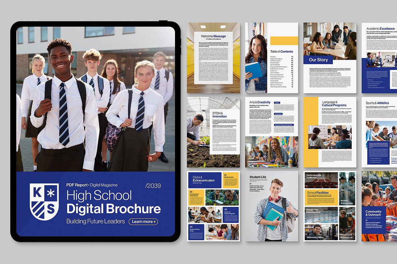Click the "Building Future Leaders" tagline

pos(96,221)
